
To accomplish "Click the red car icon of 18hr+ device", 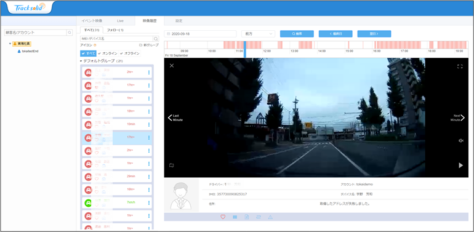I will click(88, 111).
